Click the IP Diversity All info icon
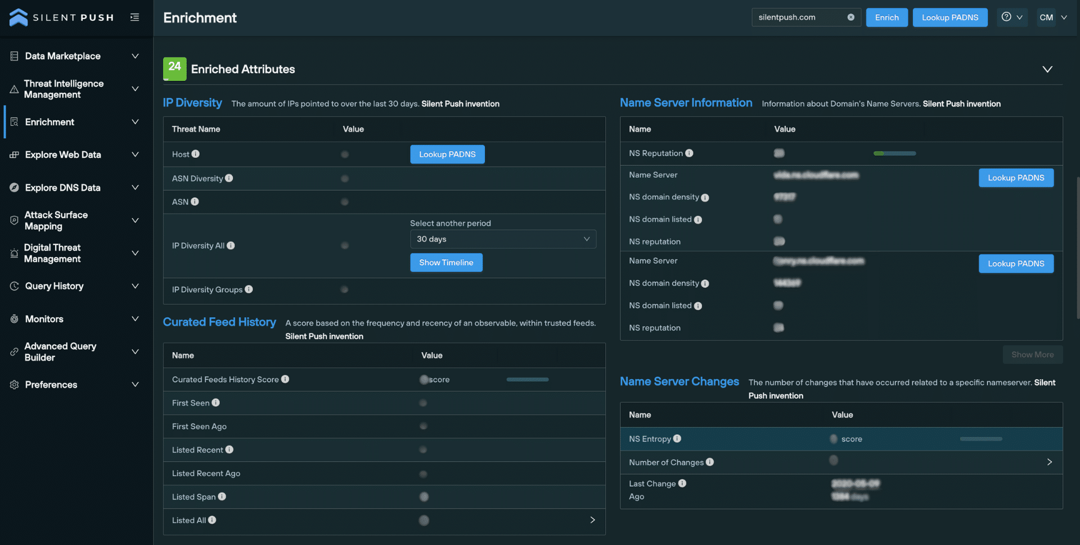Screen dimensions: 1080x545 coord(231,246)
